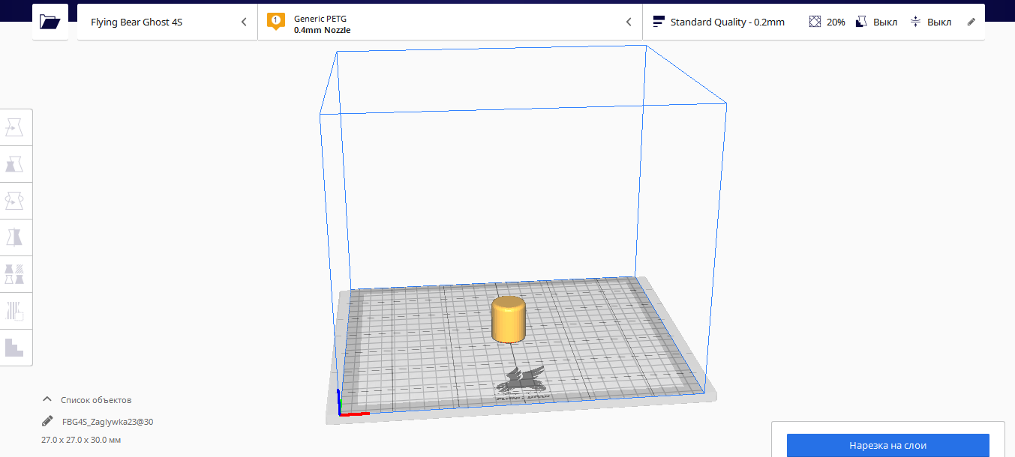Click the 0.4mm Nozzle label
Image resolution: width=1015 pixels, height=457 pixels.
pos(322,30)
